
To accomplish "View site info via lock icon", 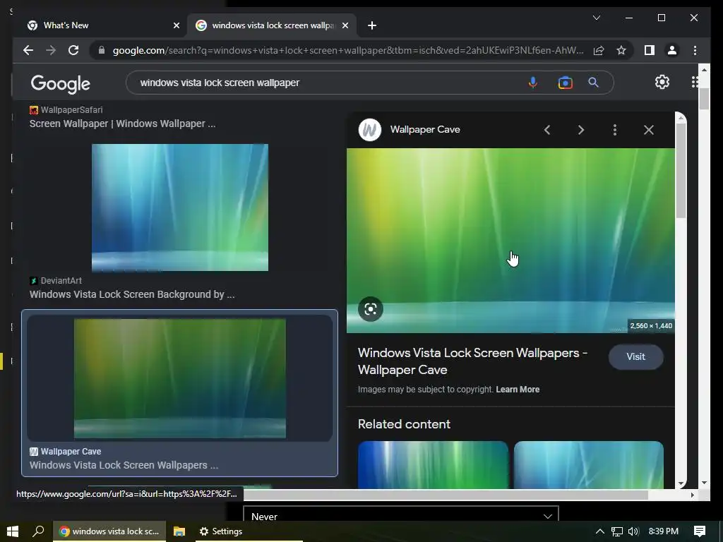I will pyautogui.click(x=102, y=50).
